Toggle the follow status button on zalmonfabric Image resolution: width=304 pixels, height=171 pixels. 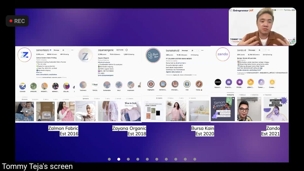coord(63,50)
